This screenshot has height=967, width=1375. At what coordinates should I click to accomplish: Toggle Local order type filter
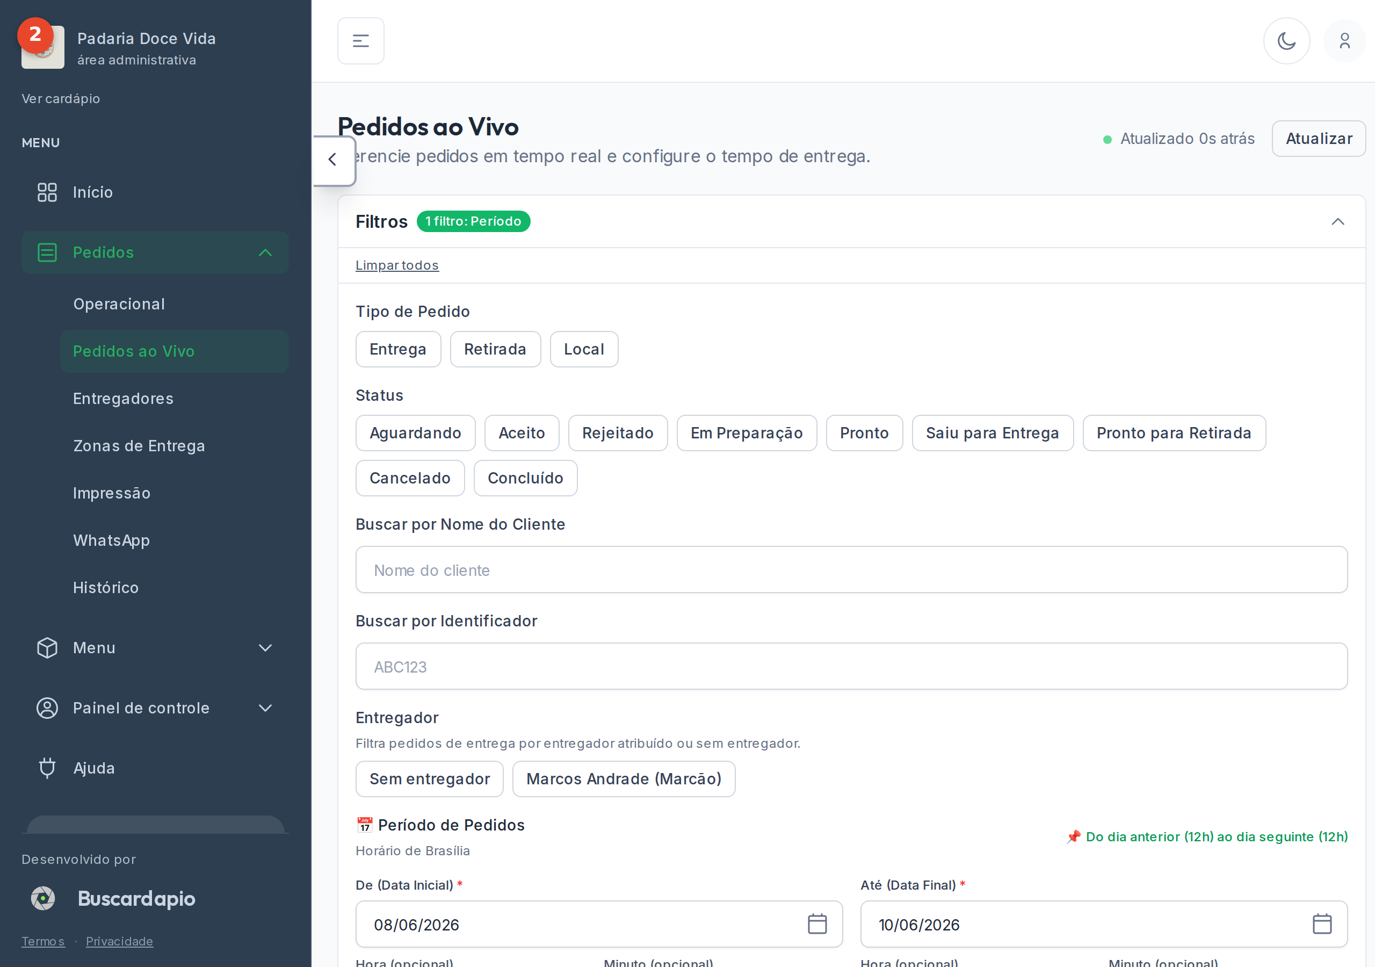click(584, 349)
